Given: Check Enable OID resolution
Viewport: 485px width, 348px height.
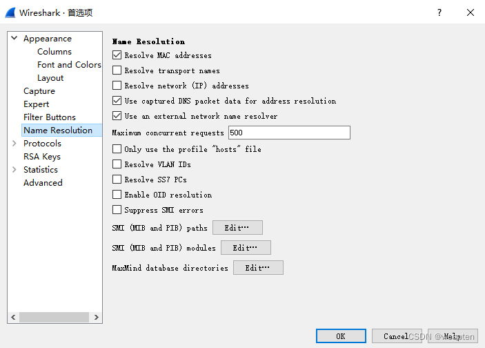Looking at the screenshot, I should point(117,195).
